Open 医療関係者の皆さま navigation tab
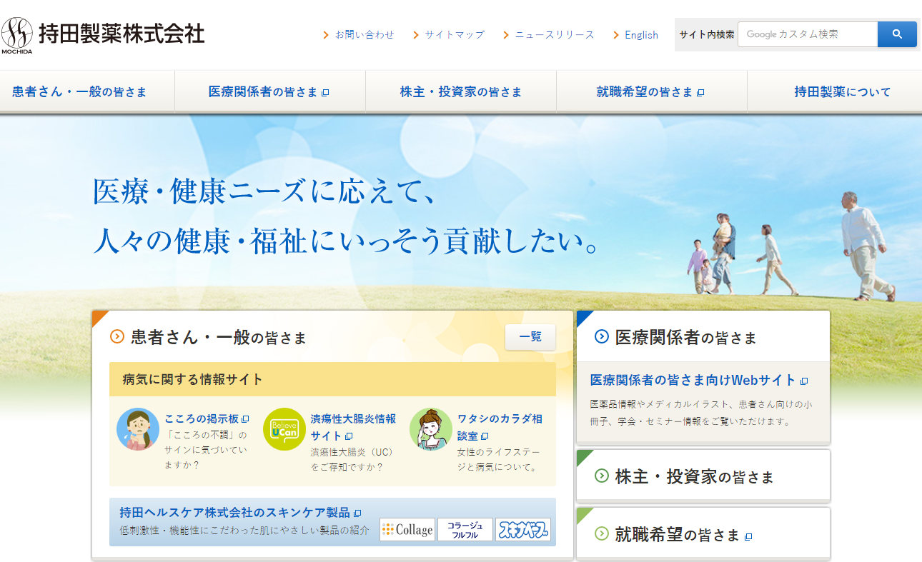This screenshot has width=922, height=562. [270, 91]
